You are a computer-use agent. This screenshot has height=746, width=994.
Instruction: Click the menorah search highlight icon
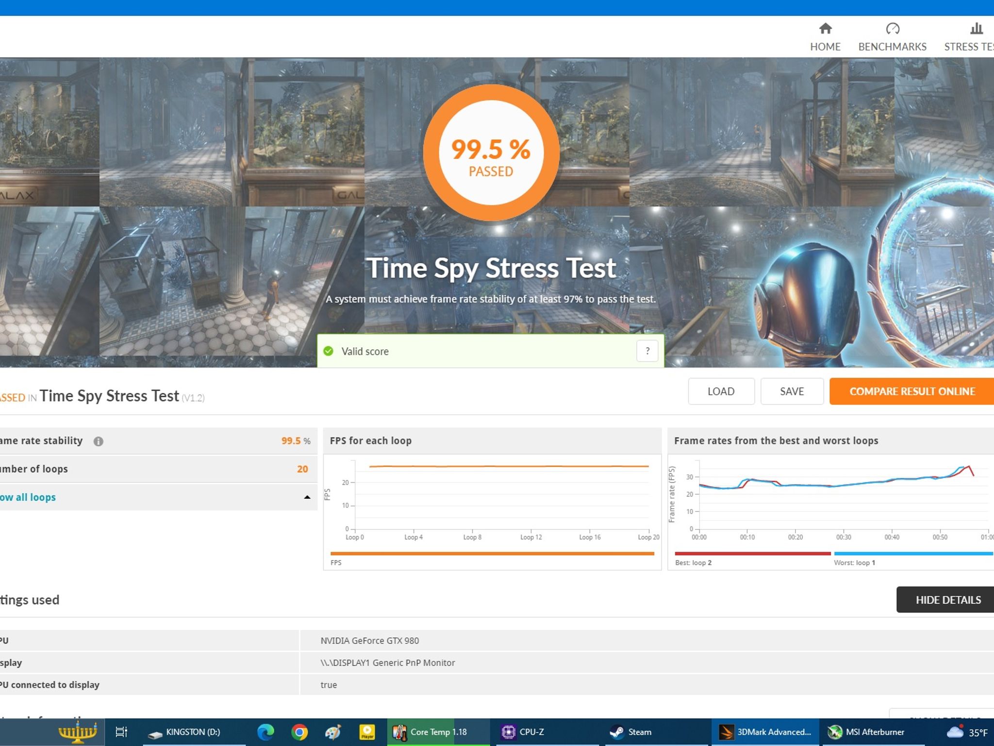(78, 732)
